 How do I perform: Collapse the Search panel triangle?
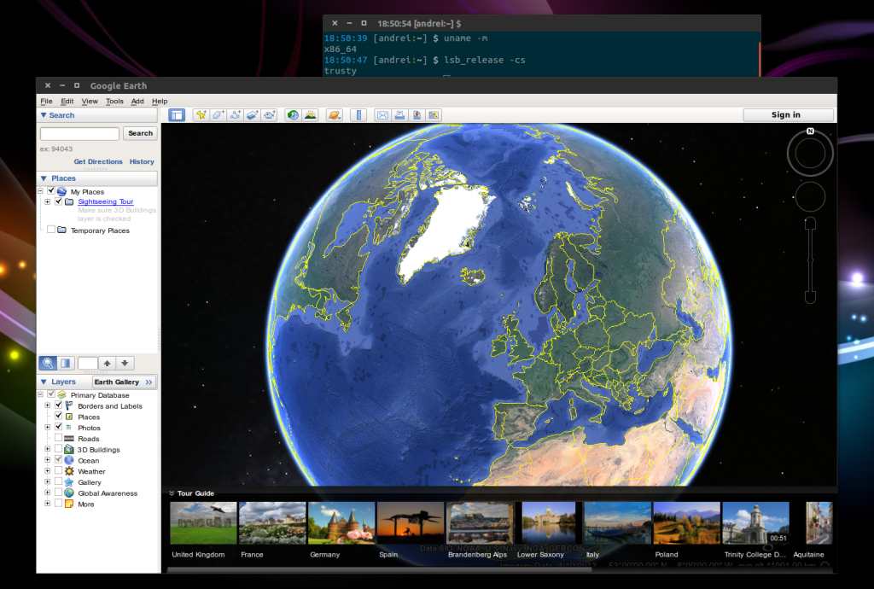[44, 114]
